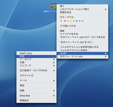Screen dimensions: 113x107
Task: Open the Drop Box submenu
Action: 36,96
